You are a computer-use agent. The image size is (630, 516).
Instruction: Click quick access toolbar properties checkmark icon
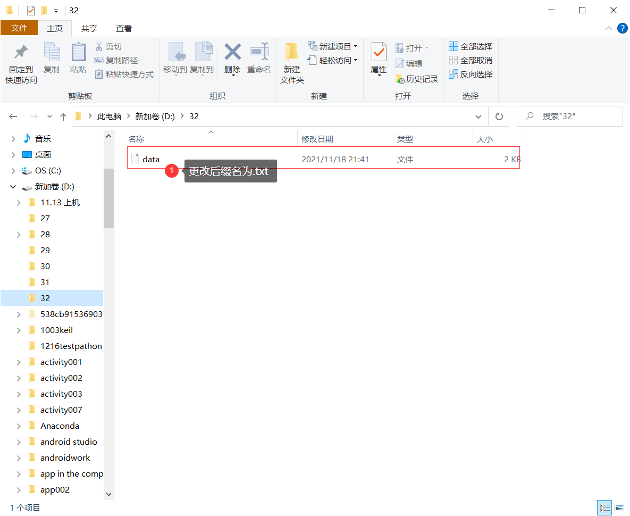[x=30, y=11]
